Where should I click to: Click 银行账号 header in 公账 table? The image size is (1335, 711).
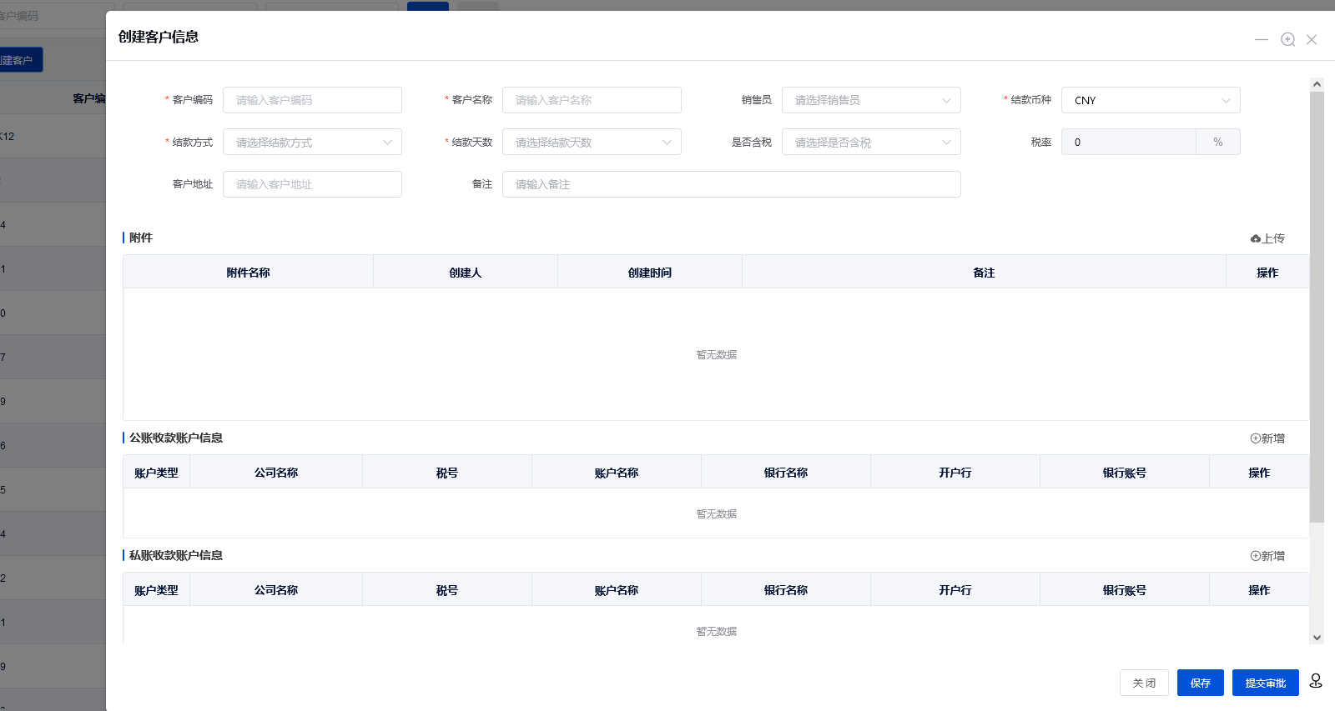tap(1125, 473)
